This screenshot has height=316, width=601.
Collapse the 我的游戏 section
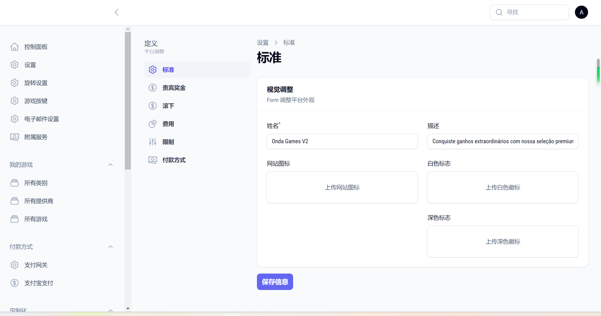[x=110, y=165]
